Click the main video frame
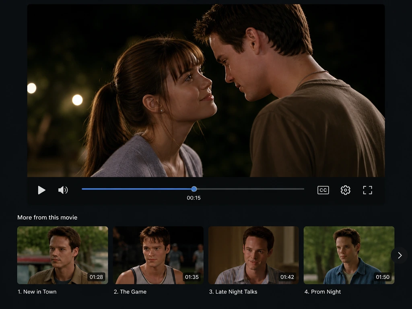412x309 pixels. tap(206, 91)
